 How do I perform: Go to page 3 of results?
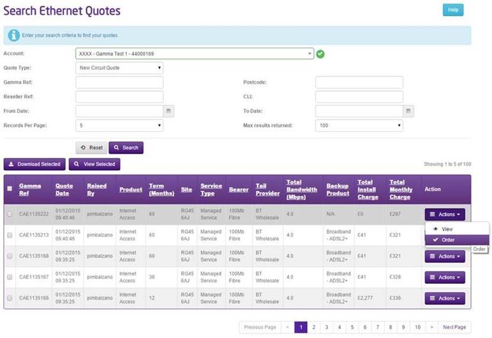(x=327, y=327)
